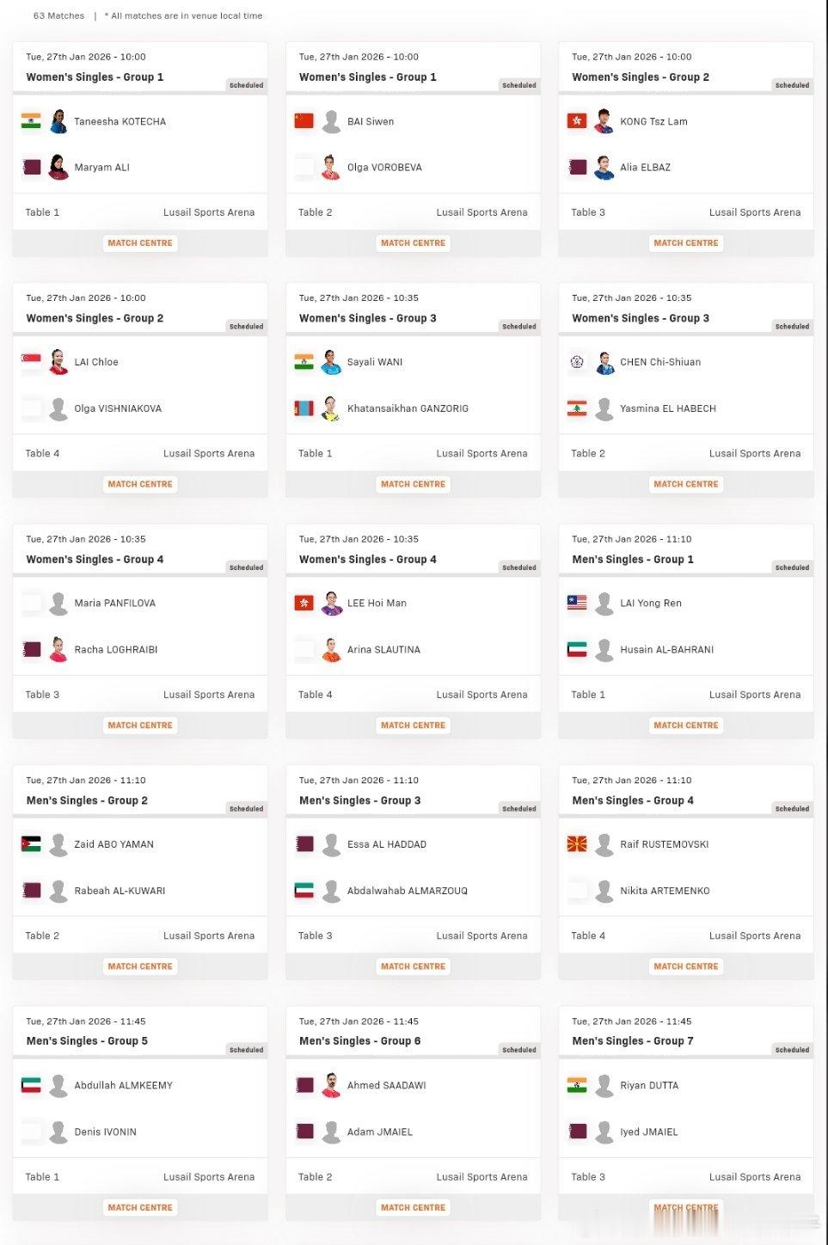Click the China flag next to BAI Siwen
The width and height of the screenshot is (828, 1245).
coord(304,121)
